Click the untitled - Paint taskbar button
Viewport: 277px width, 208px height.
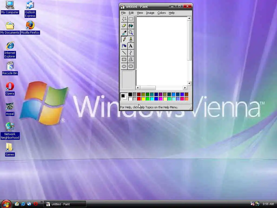tap(65, 204)
